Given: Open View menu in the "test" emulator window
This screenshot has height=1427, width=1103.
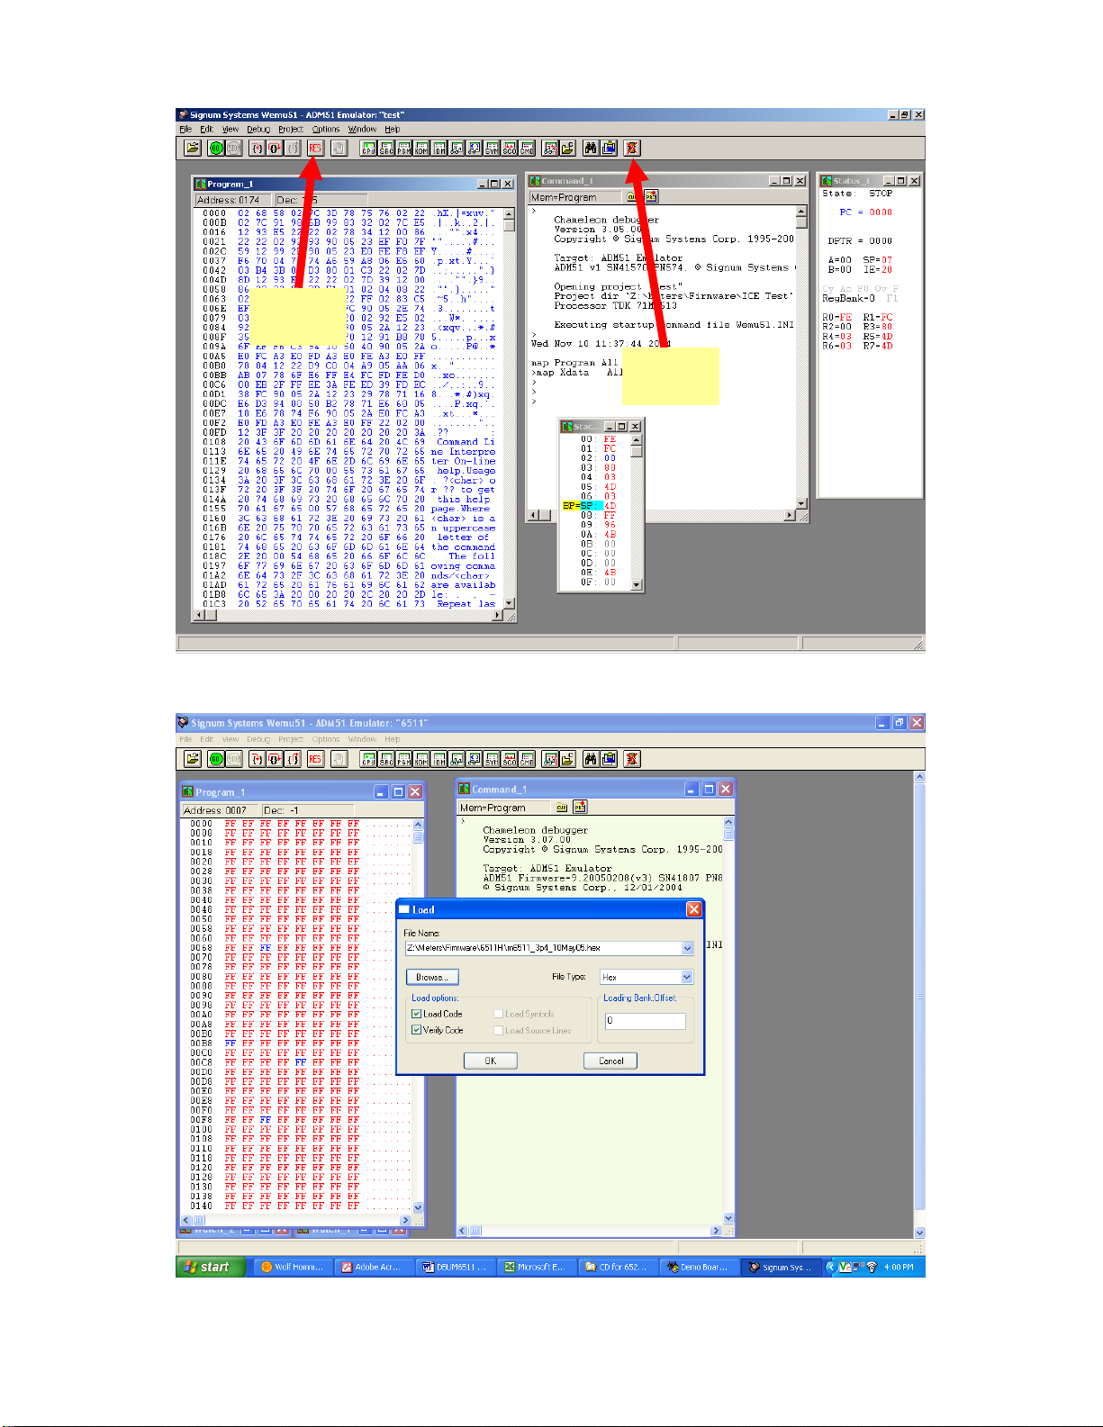Looking at the screenshot, I should pyautogui.click(x=231, y=130).
